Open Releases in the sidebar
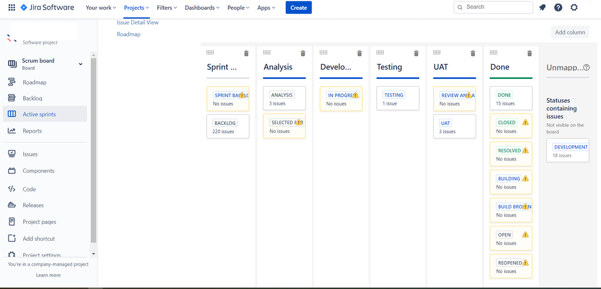The image size is (601, 289). point(45,205)
